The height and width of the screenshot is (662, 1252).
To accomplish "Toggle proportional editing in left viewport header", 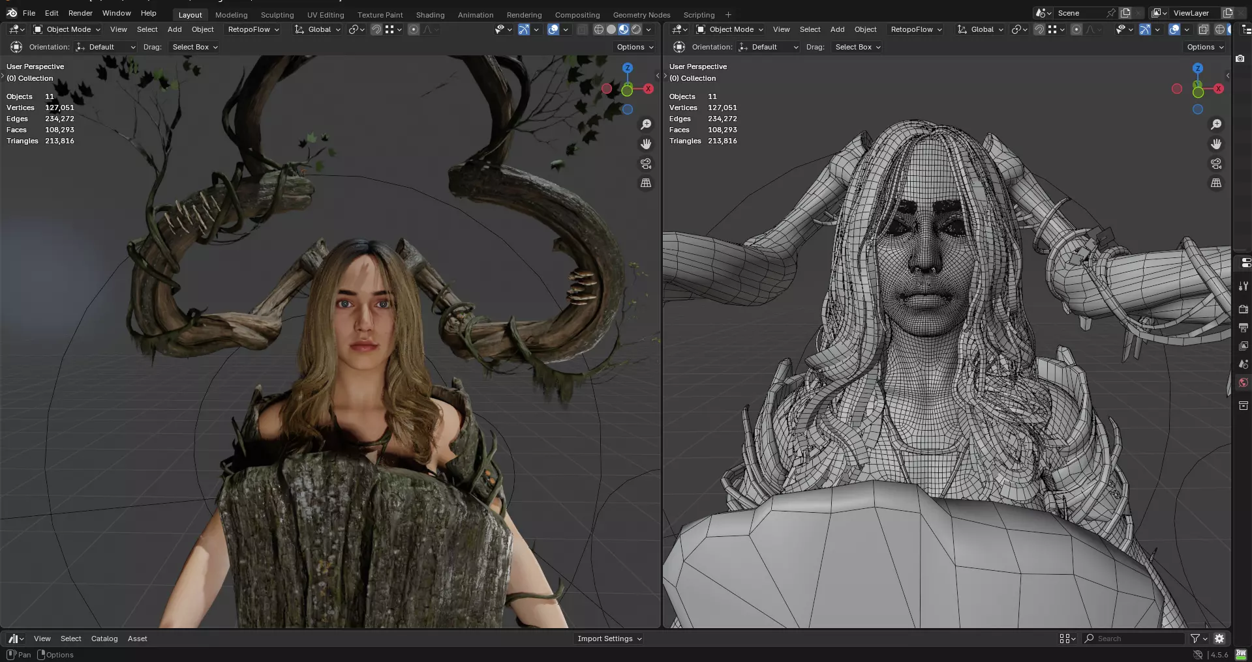I will (414, 29).
